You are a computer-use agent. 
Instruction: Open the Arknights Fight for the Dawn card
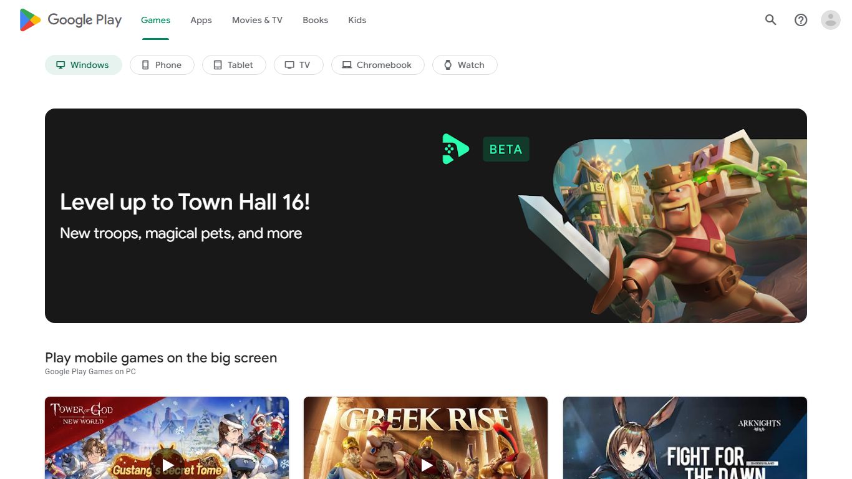click(685, 438)
